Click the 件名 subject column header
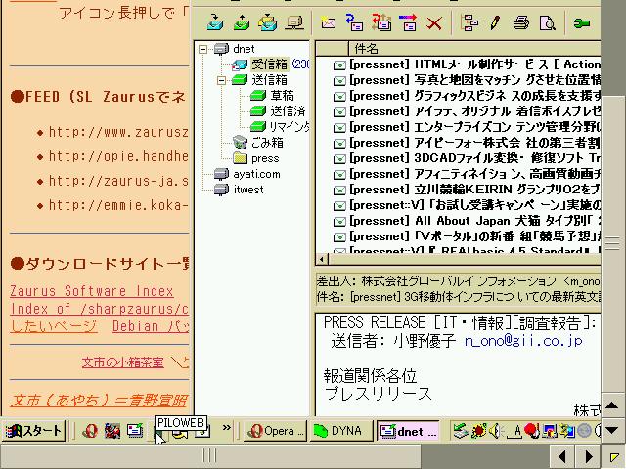This screenshot has height=469, width=626. pos(368,48)
